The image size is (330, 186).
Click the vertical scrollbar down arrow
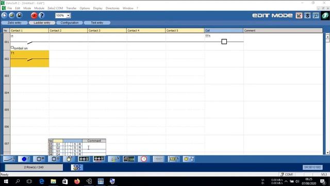pos(327,152)
